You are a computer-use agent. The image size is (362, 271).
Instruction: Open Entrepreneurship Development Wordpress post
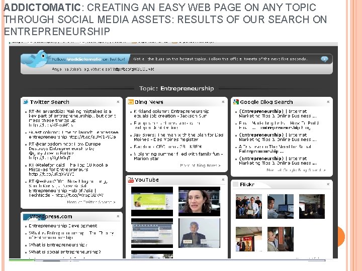[x=63, y=226]
